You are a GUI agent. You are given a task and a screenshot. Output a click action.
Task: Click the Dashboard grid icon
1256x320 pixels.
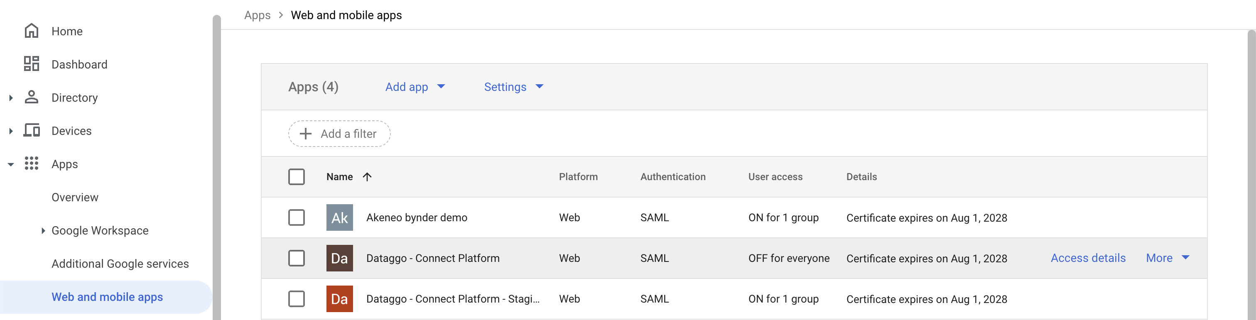[31, 64]
